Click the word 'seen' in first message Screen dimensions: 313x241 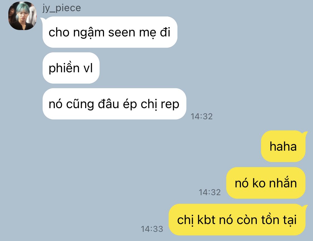coord(122,33)
